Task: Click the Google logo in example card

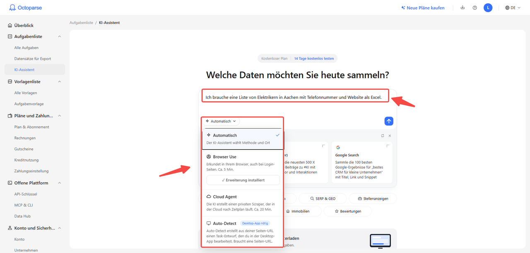Action: 338,147
